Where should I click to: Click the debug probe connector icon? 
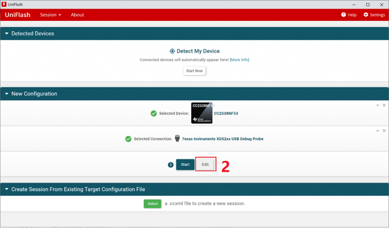tap(177, 138)
